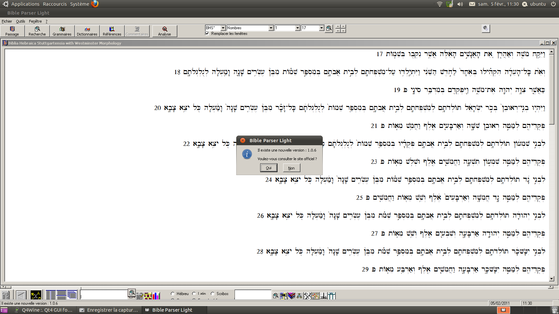This screenshot has height=314, width=559.
Task: Open the Fichier menu
Action: point(7,21)
